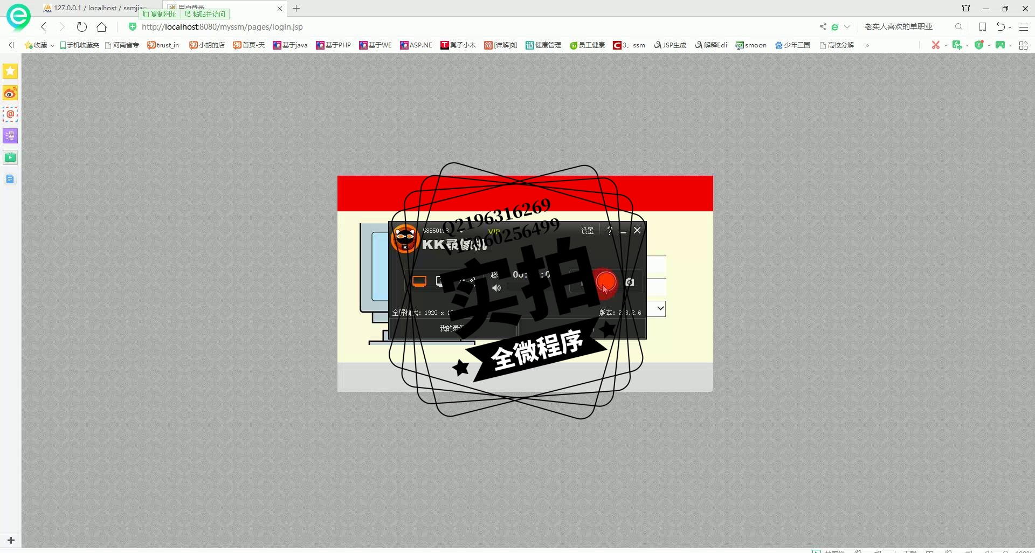Click the yellow star favorites sidebar icon
The height and width of the screenshot is (553, 1035).
click(x=10, y=71)
